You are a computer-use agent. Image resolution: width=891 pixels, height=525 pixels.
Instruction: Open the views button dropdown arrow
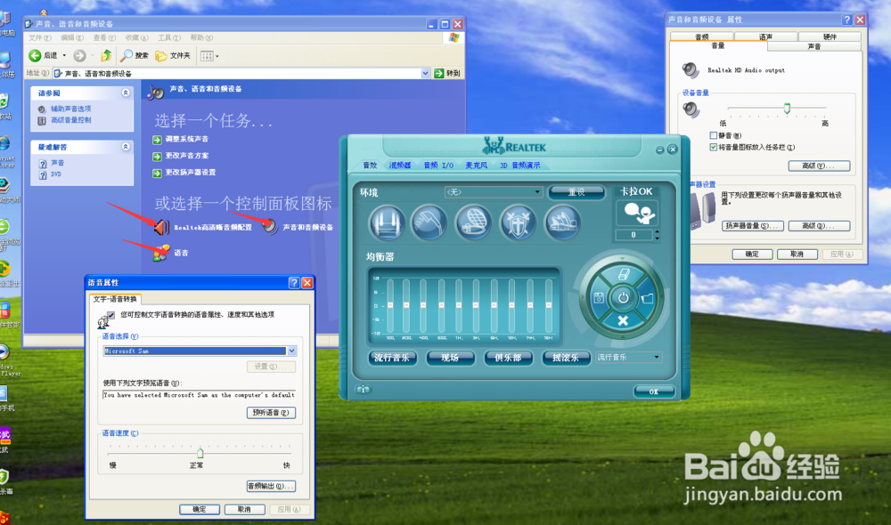point(217,56)
